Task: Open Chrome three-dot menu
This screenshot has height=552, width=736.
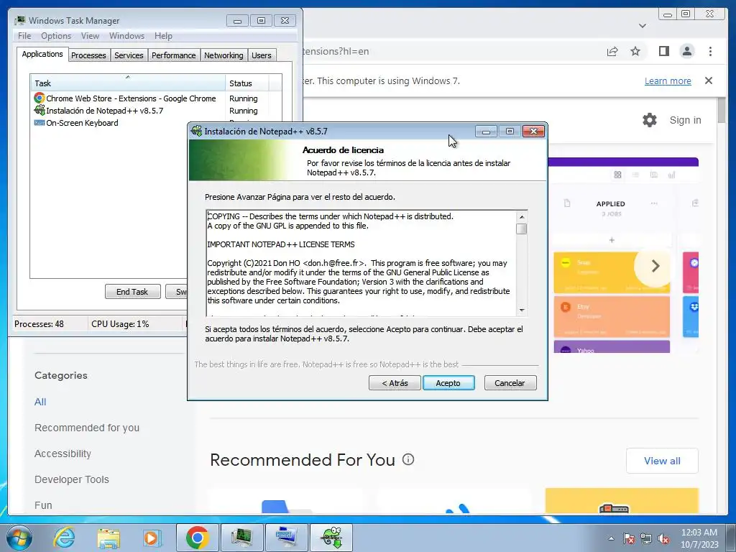Action: coord(710,51)
